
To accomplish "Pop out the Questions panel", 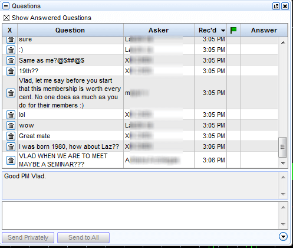I will pyautogui.click(x=276, y=6).
